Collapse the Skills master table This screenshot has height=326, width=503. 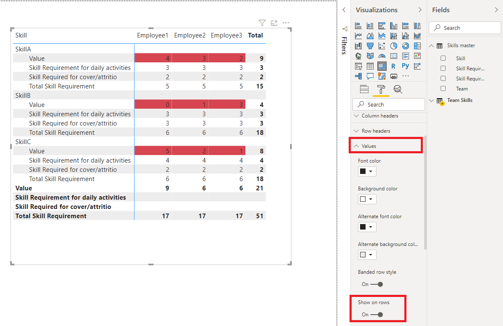(x=431, y=46)
